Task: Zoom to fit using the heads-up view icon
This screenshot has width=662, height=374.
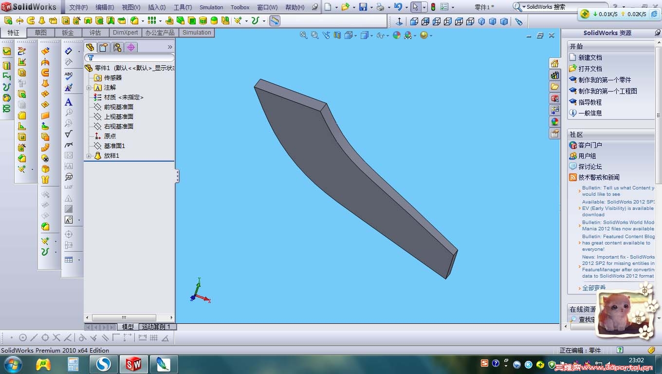Action: point(304,35)
